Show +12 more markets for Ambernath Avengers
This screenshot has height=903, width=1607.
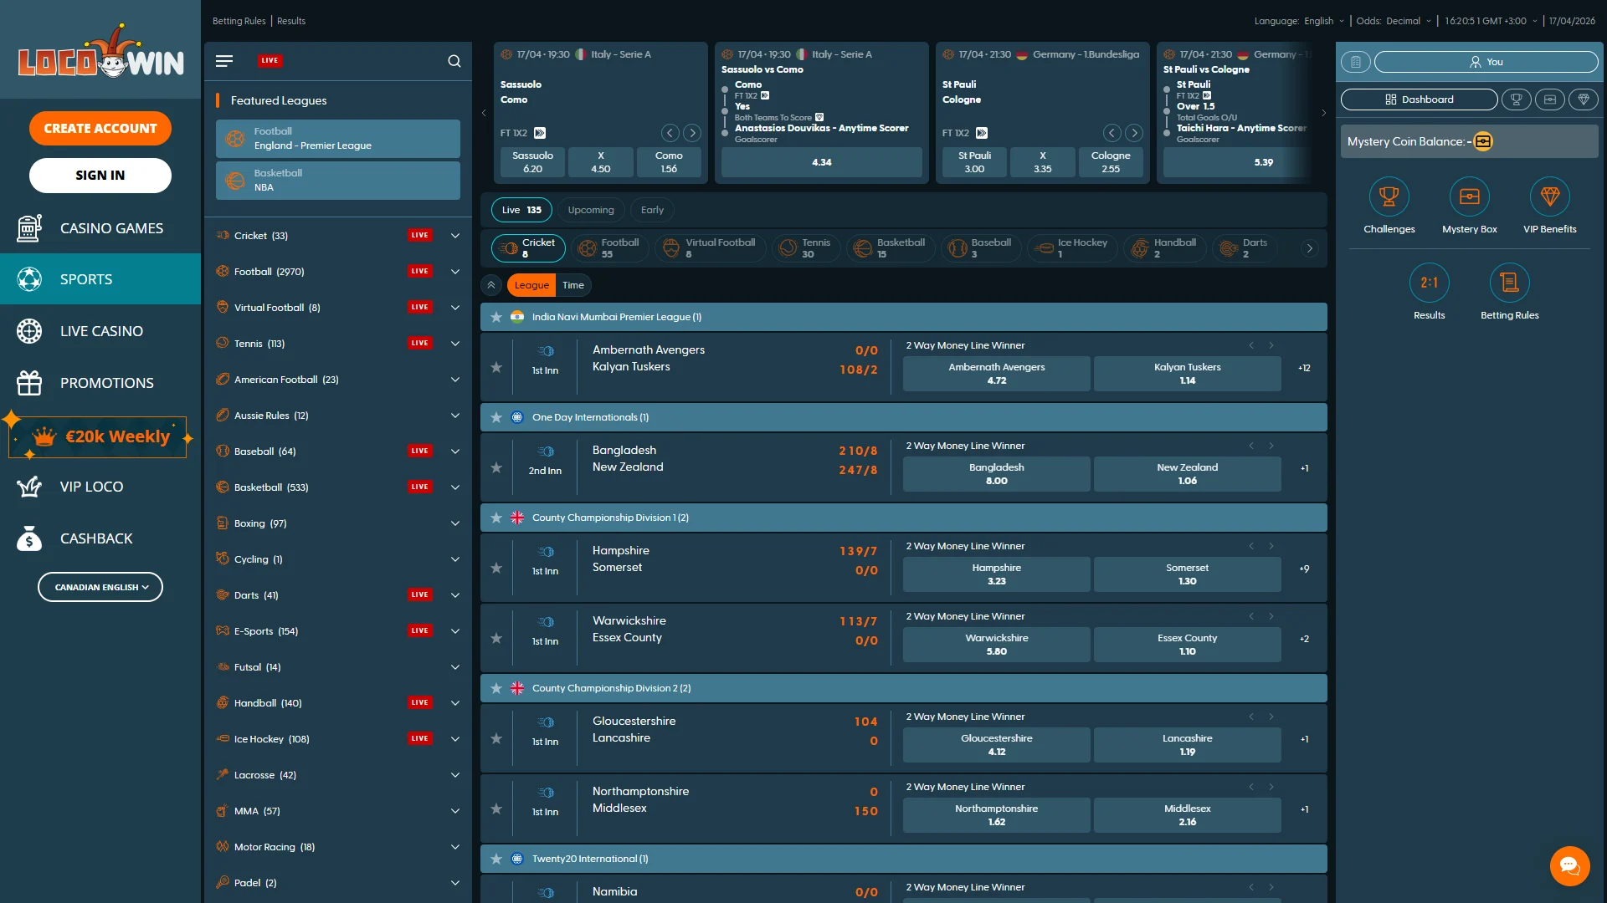(x=1304, y=368)
